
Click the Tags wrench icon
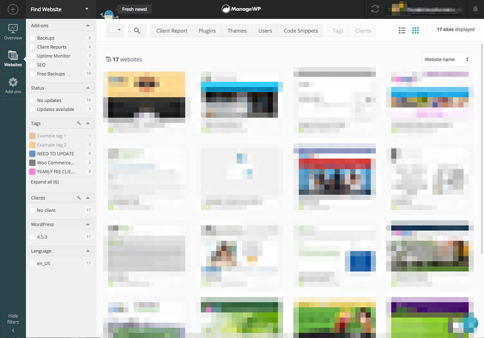(x=79, y=123)
